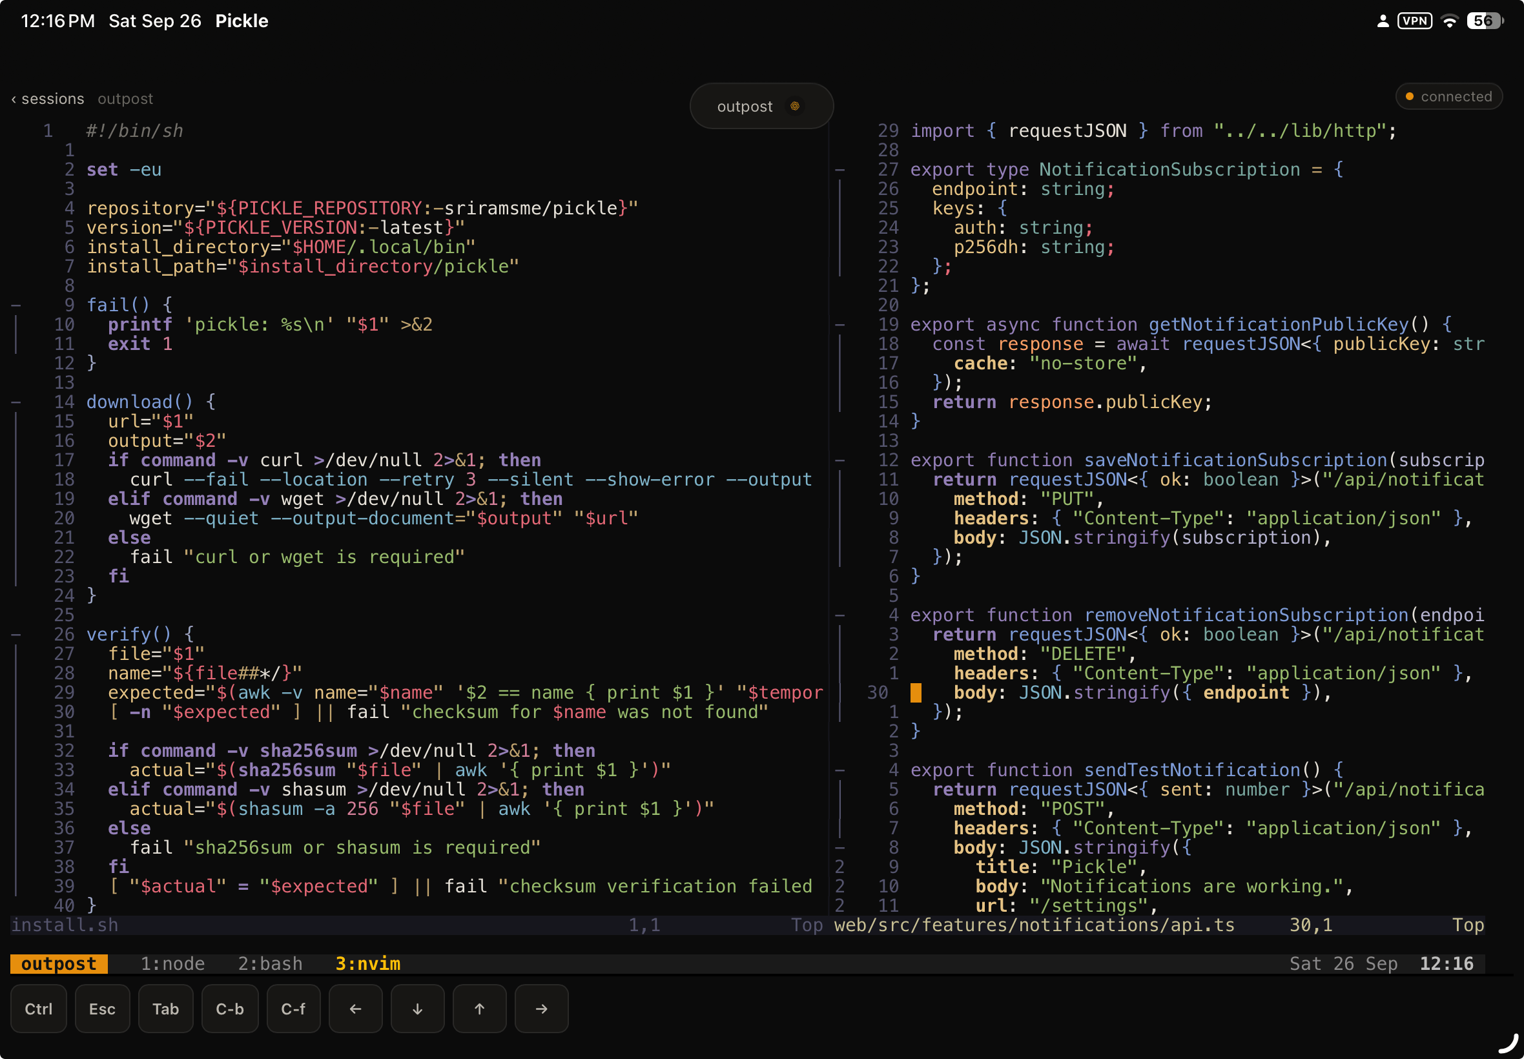Image resolution: width=1524 pixels, height=1059 pixels.
Task: Click the web/src/features/notifications/api.ts status line path
Action: point(1035,925)
